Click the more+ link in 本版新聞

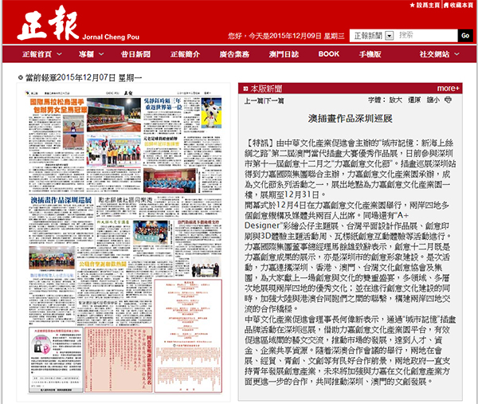point(448,88)
